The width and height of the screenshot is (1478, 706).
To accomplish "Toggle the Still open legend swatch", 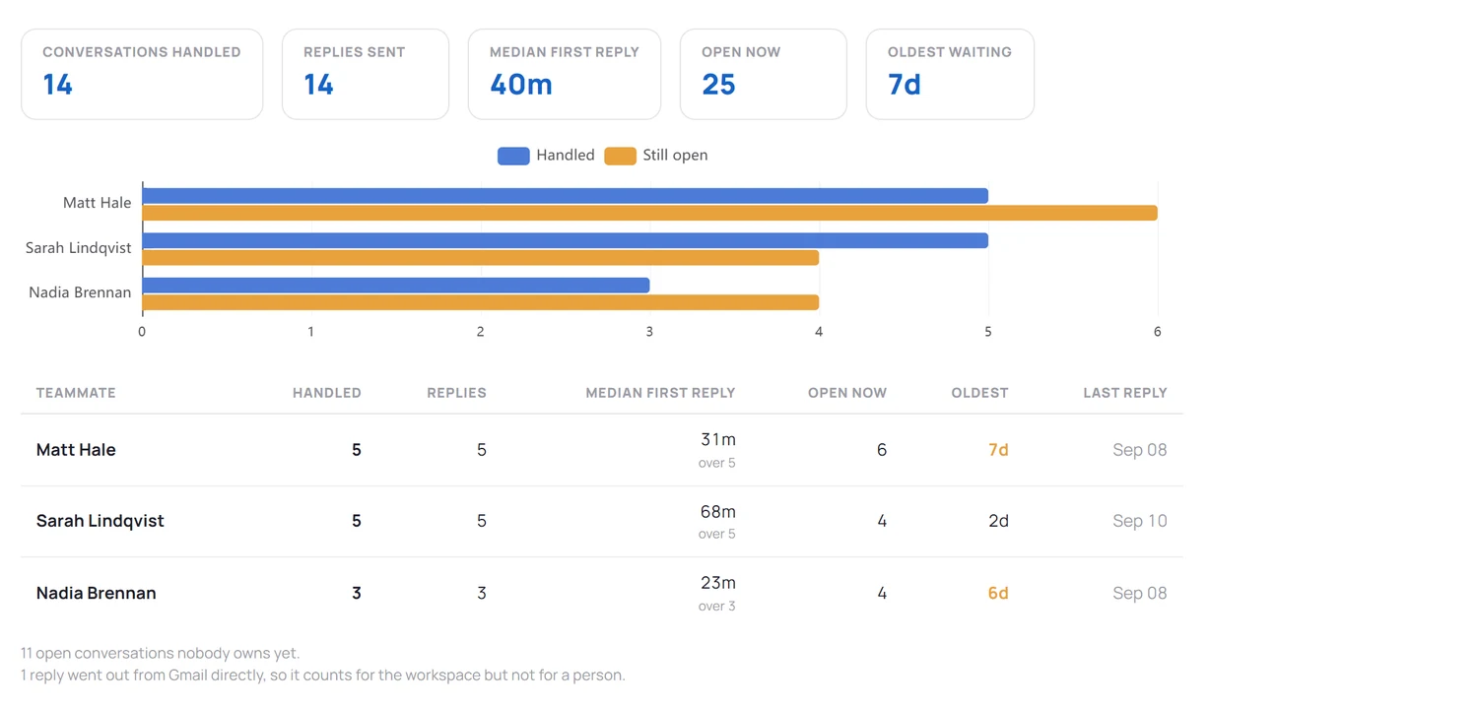I will [x=620, y=156].
